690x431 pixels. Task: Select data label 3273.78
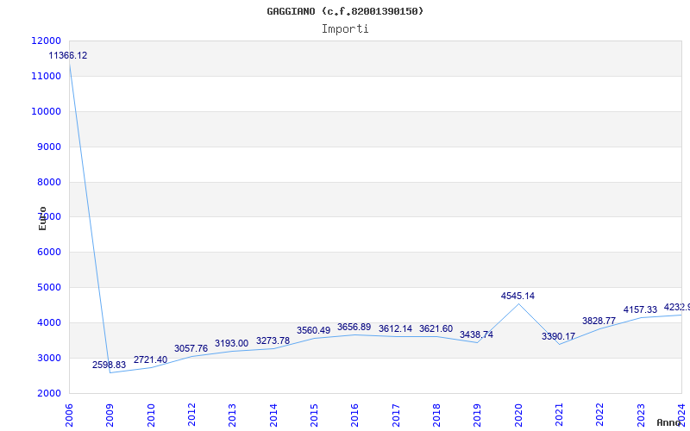click(x=273, y=340)
